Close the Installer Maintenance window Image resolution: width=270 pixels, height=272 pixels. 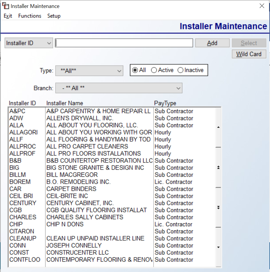[x=262, y=6]
